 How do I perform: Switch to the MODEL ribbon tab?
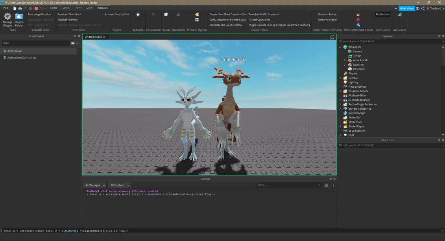(x=66, y=8)
